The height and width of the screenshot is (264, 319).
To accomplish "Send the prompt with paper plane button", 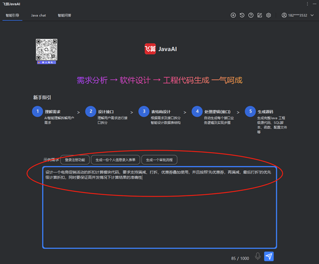I will (269, 257).
